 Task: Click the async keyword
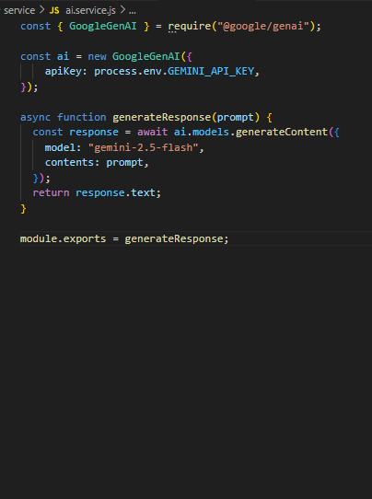coord(35,117)
